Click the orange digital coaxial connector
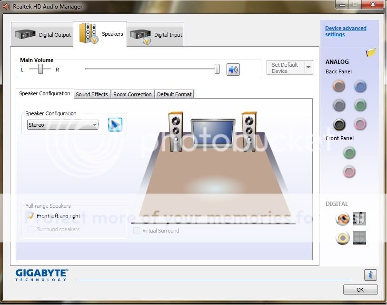This screenshot has height=305, width=387. (343, 219)
